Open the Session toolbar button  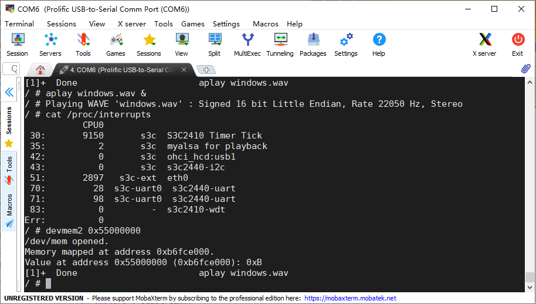coord(17,45)
